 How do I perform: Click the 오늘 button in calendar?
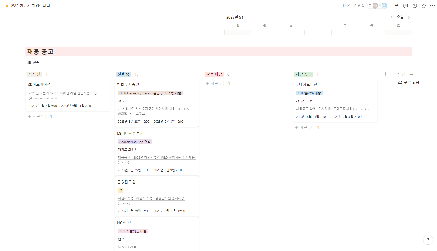[400, 17]
